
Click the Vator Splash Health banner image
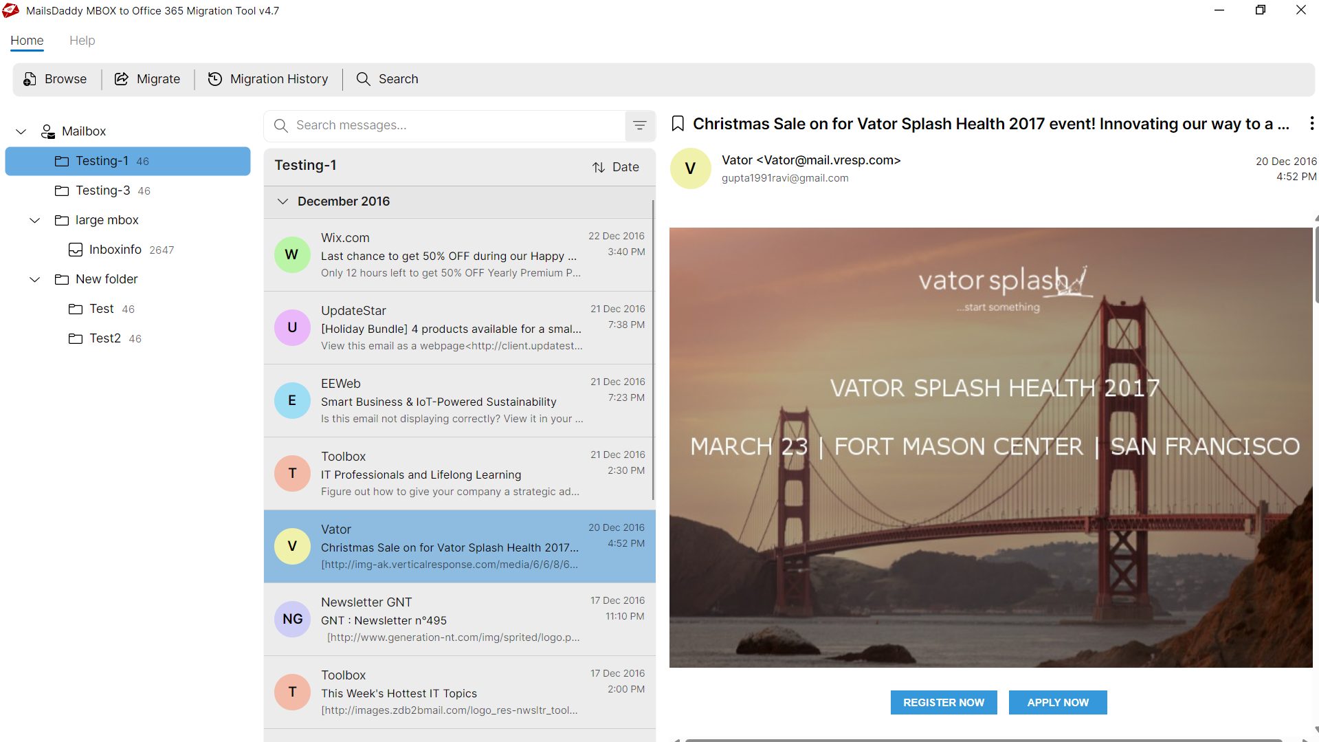(x=990, y=447)
